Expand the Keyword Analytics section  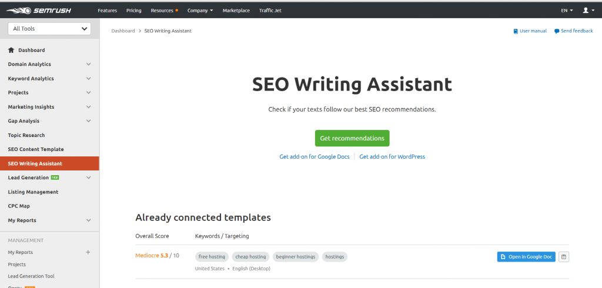88,79
